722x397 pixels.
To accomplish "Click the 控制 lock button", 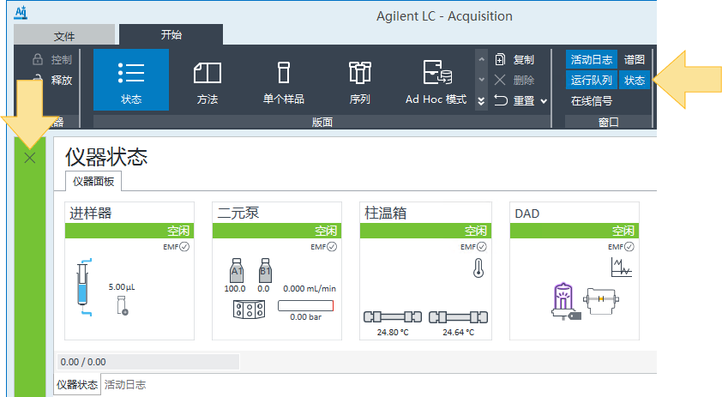I will [x=52, y=59].
